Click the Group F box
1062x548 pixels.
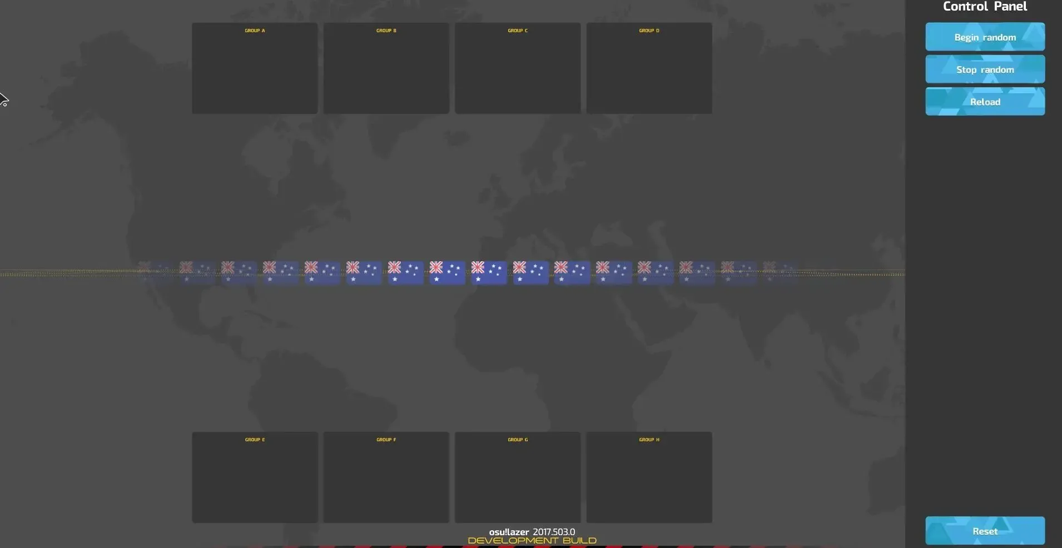(386, 477)
